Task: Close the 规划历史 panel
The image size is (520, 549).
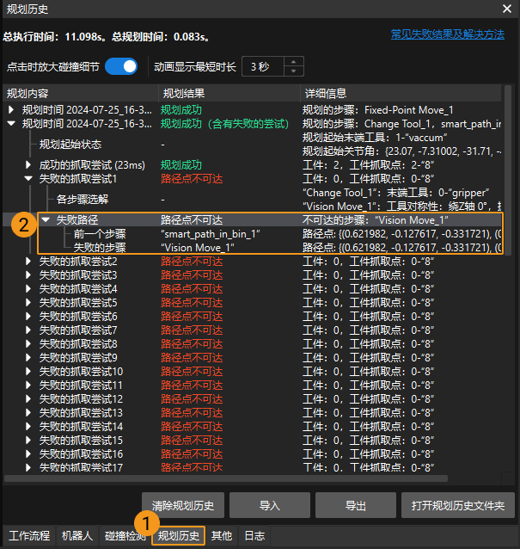Action: click(x=507, y=9)
